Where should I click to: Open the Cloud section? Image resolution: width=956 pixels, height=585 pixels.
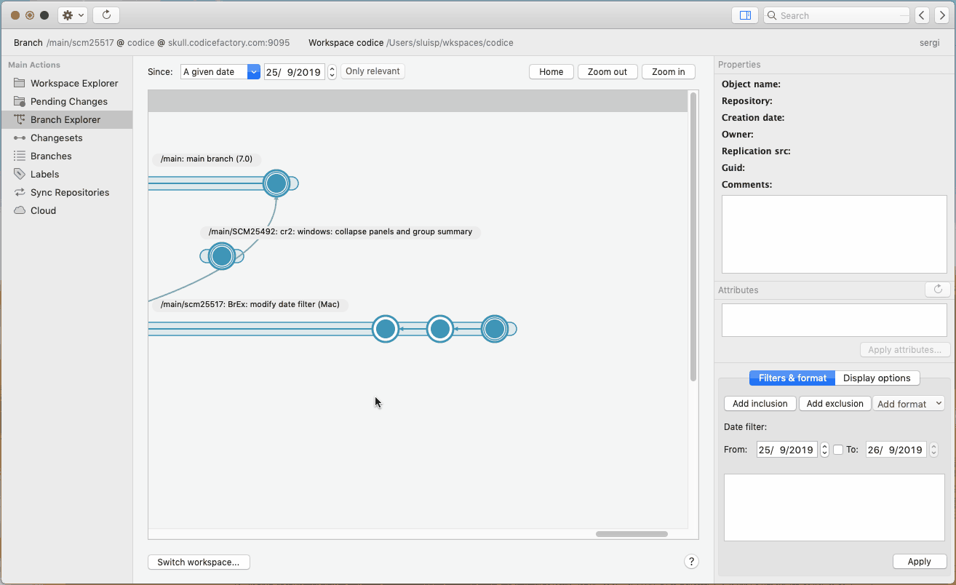[x=43, y=210]
